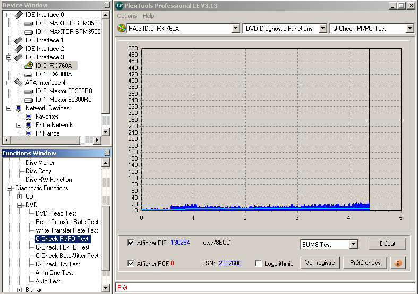Select Q-Check FE/TE Test
The height and width of the screenshot is (294, 418).
63,247
